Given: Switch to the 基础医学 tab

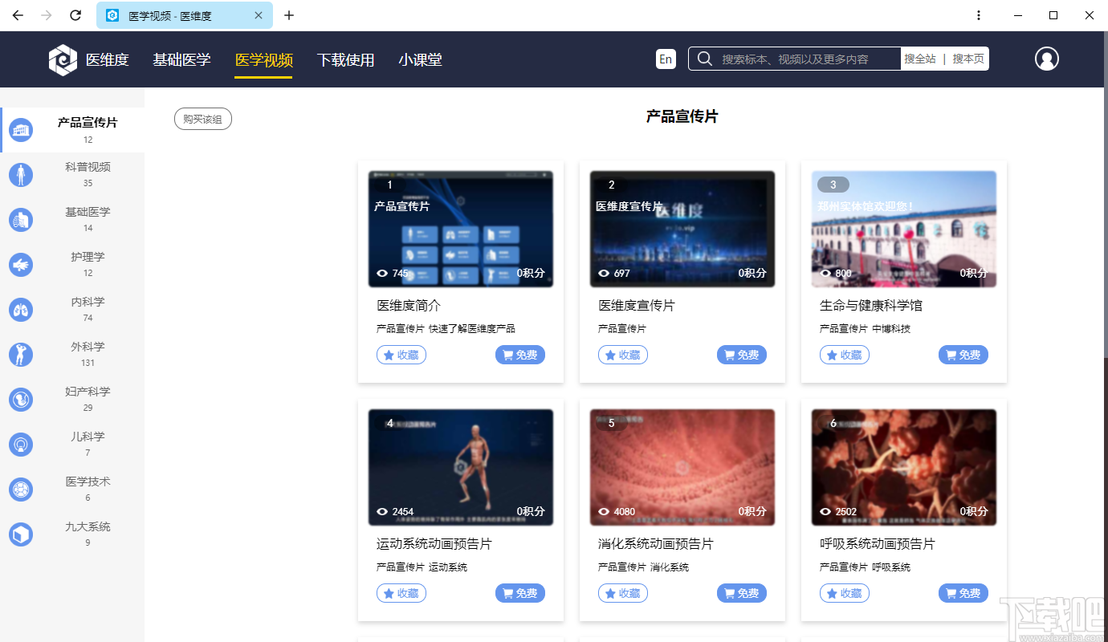Looking at the screenshot, I should pos(182,59).
